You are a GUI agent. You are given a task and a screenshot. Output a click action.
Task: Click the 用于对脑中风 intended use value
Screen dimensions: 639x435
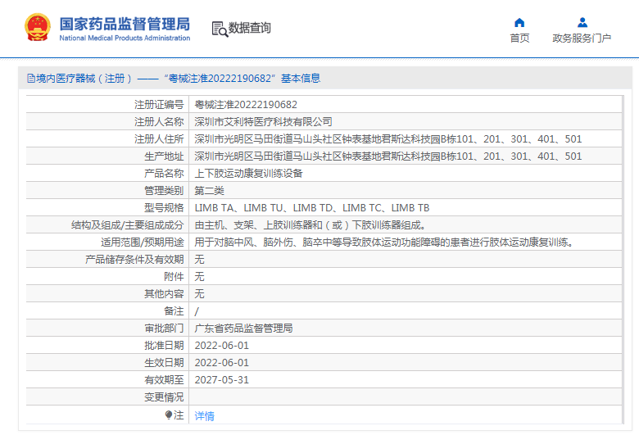tap(384, 242)
